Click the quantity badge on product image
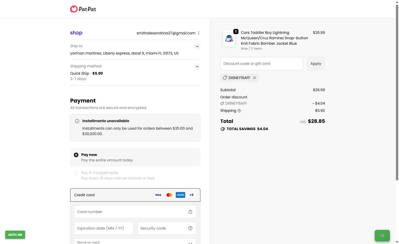This screenshot has width=399, height=244. 236,32
